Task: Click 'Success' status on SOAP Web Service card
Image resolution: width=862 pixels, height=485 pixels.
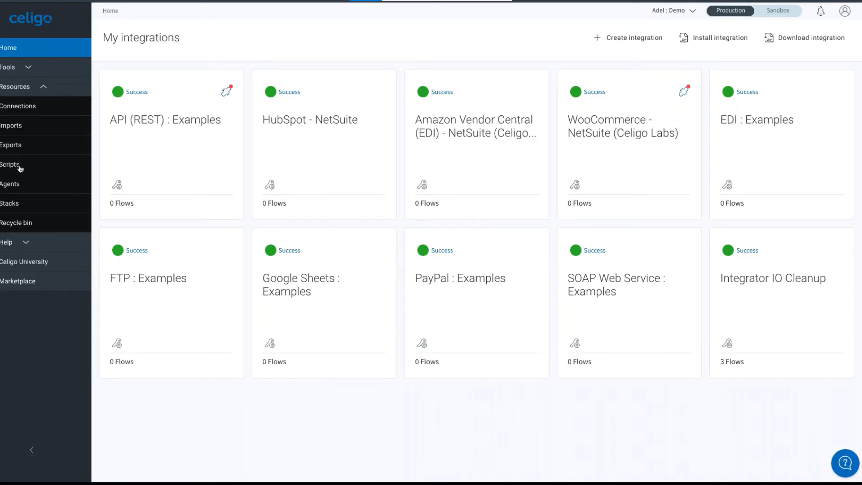Action: tap(594, 251)
